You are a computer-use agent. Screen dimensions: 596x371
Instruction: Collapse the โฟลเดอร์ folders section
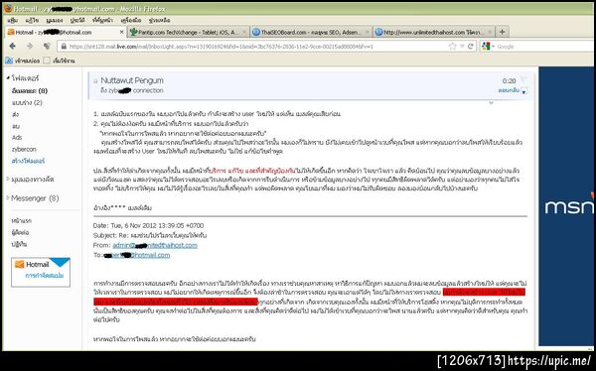pyautogui.click(x=8, y=77)
